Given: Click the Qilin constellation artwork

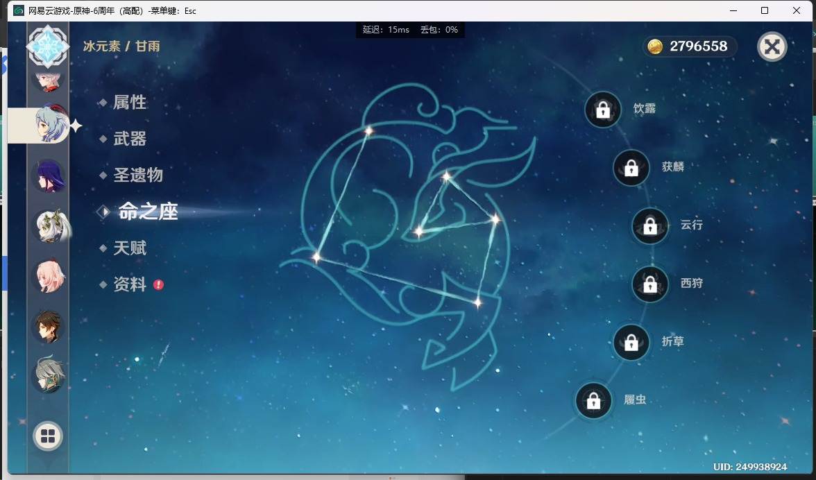Looking at the screenshot, I should click(409, 237).
